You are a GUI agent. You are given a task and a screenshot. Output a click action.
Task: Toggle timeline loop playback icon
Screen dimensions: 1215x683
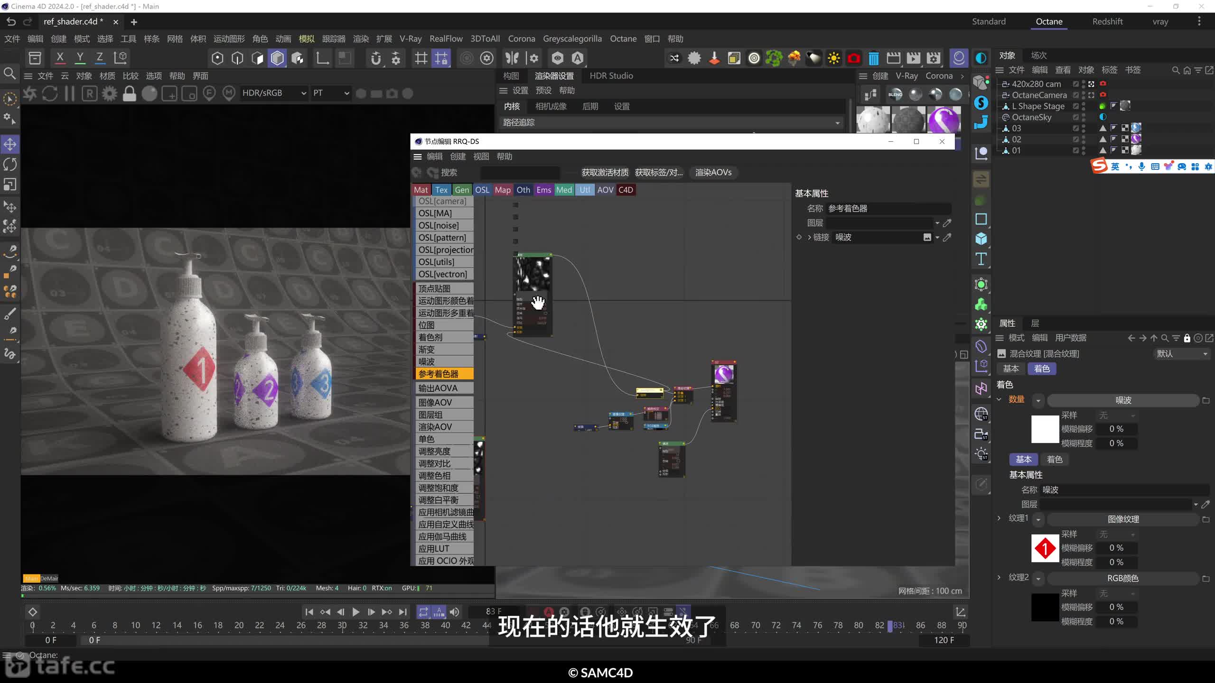(423, 612)
